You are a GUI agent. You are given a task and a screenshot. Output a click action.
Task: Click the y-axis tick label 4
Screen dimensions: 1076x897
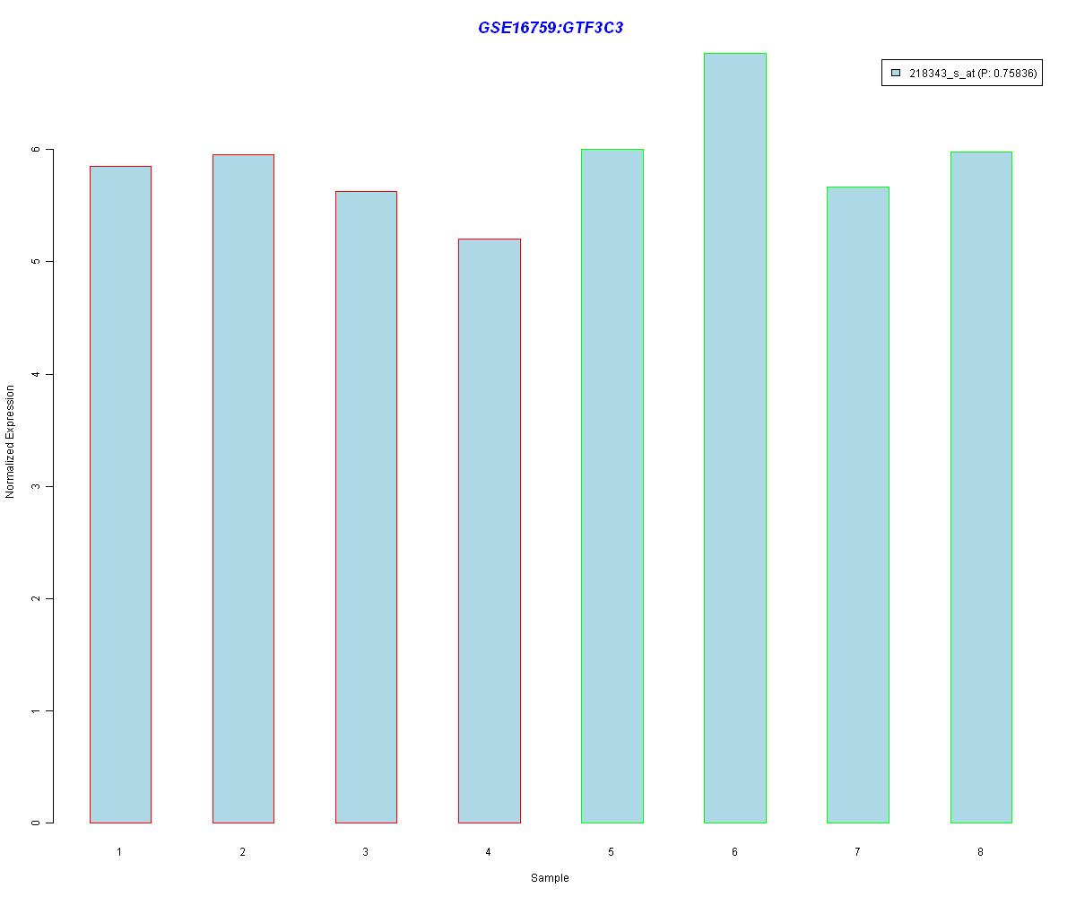(x=35, y=374)
